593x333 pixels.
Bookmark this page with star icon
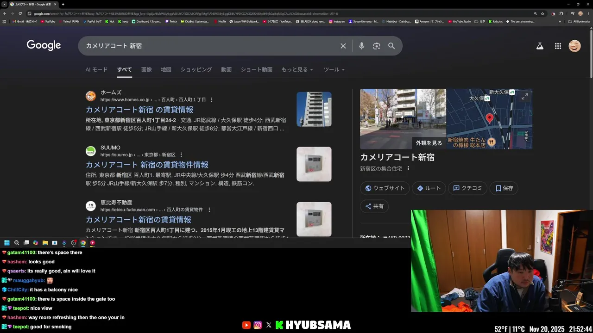[x=543, y=13]
